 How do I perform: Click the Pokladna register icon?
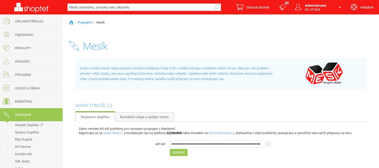6,75
